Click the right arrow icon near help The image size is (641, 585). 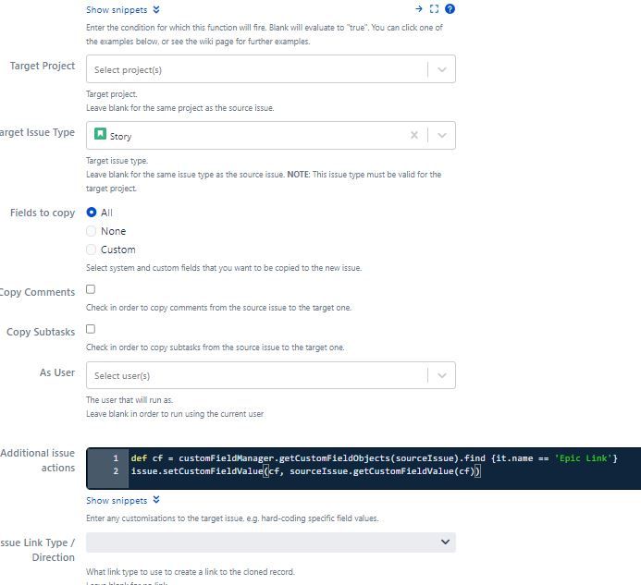[x=419, y=8]
